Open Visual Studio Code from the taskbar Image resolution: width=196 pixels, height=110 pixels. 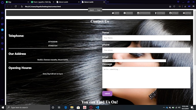coord(97,107)
